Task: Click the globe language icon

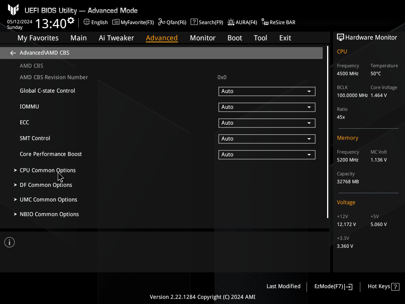Action: (x=87, y=22)
